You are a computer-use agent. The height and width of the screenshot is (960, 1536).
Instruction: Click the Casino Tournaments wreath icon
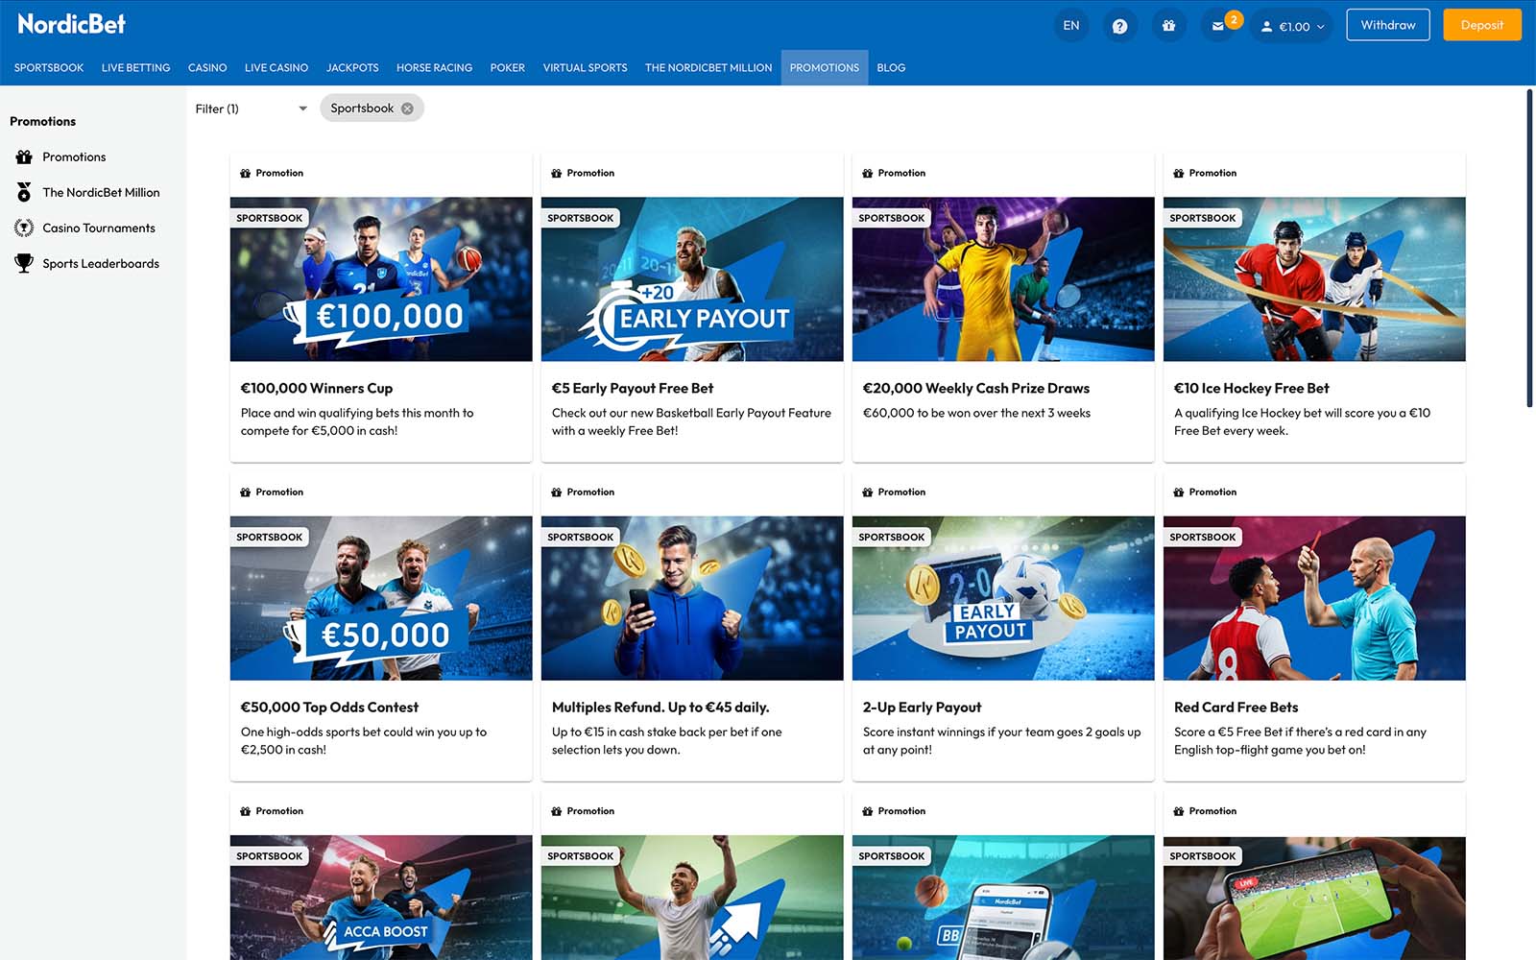click(24, 228)
